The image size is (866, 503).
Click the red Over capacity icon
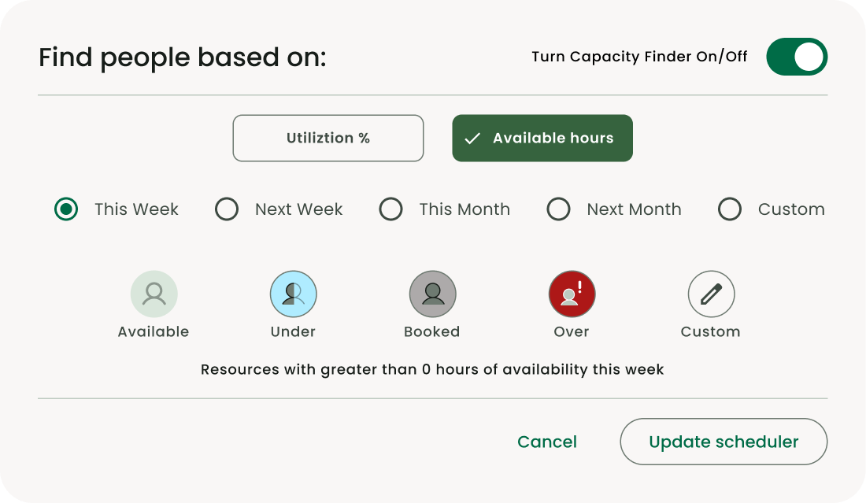tap(572, 293)
